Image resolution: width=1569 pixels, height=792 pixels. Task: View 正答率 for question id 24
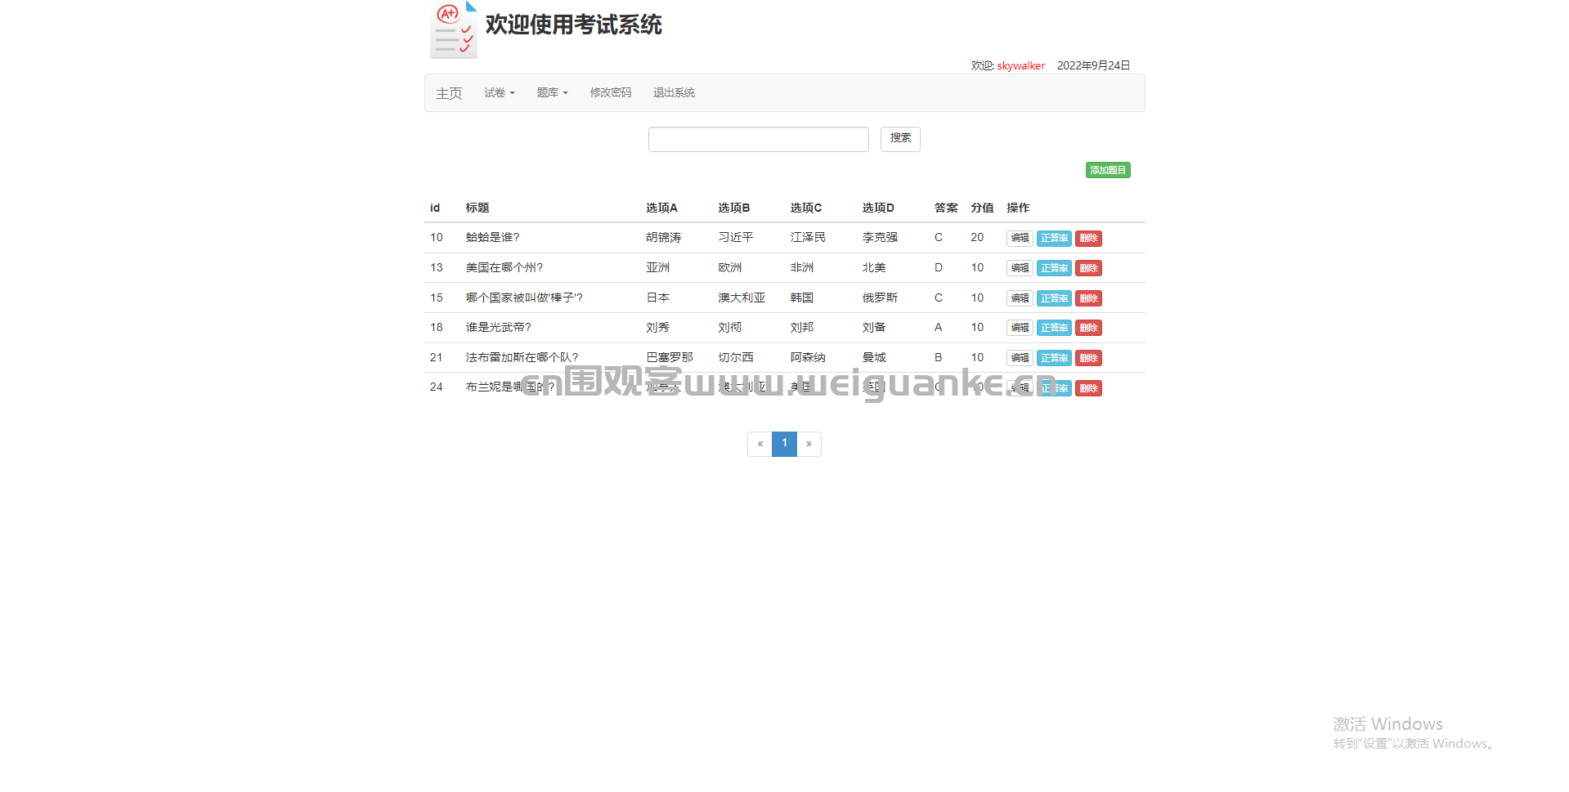point(1055,388)
